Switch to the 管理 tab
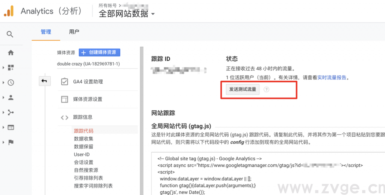 pos(46,32)
